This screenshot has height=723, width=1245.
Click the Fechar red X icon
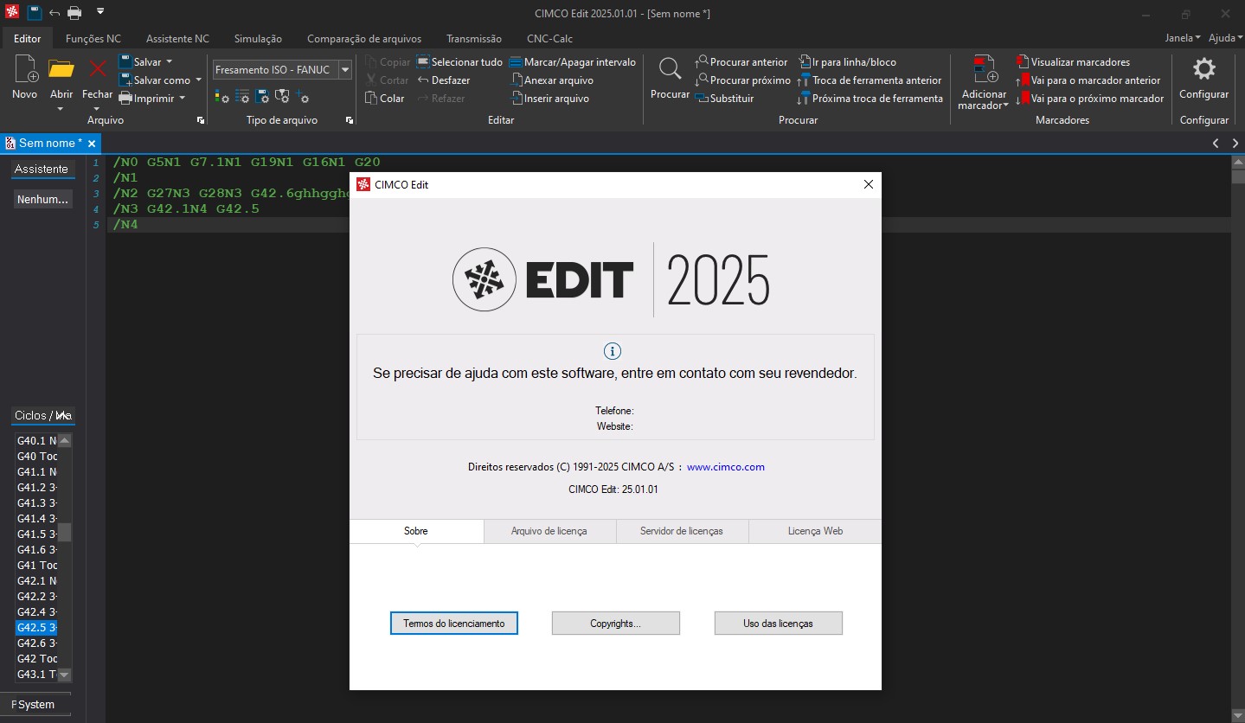(x=96, y=69)
